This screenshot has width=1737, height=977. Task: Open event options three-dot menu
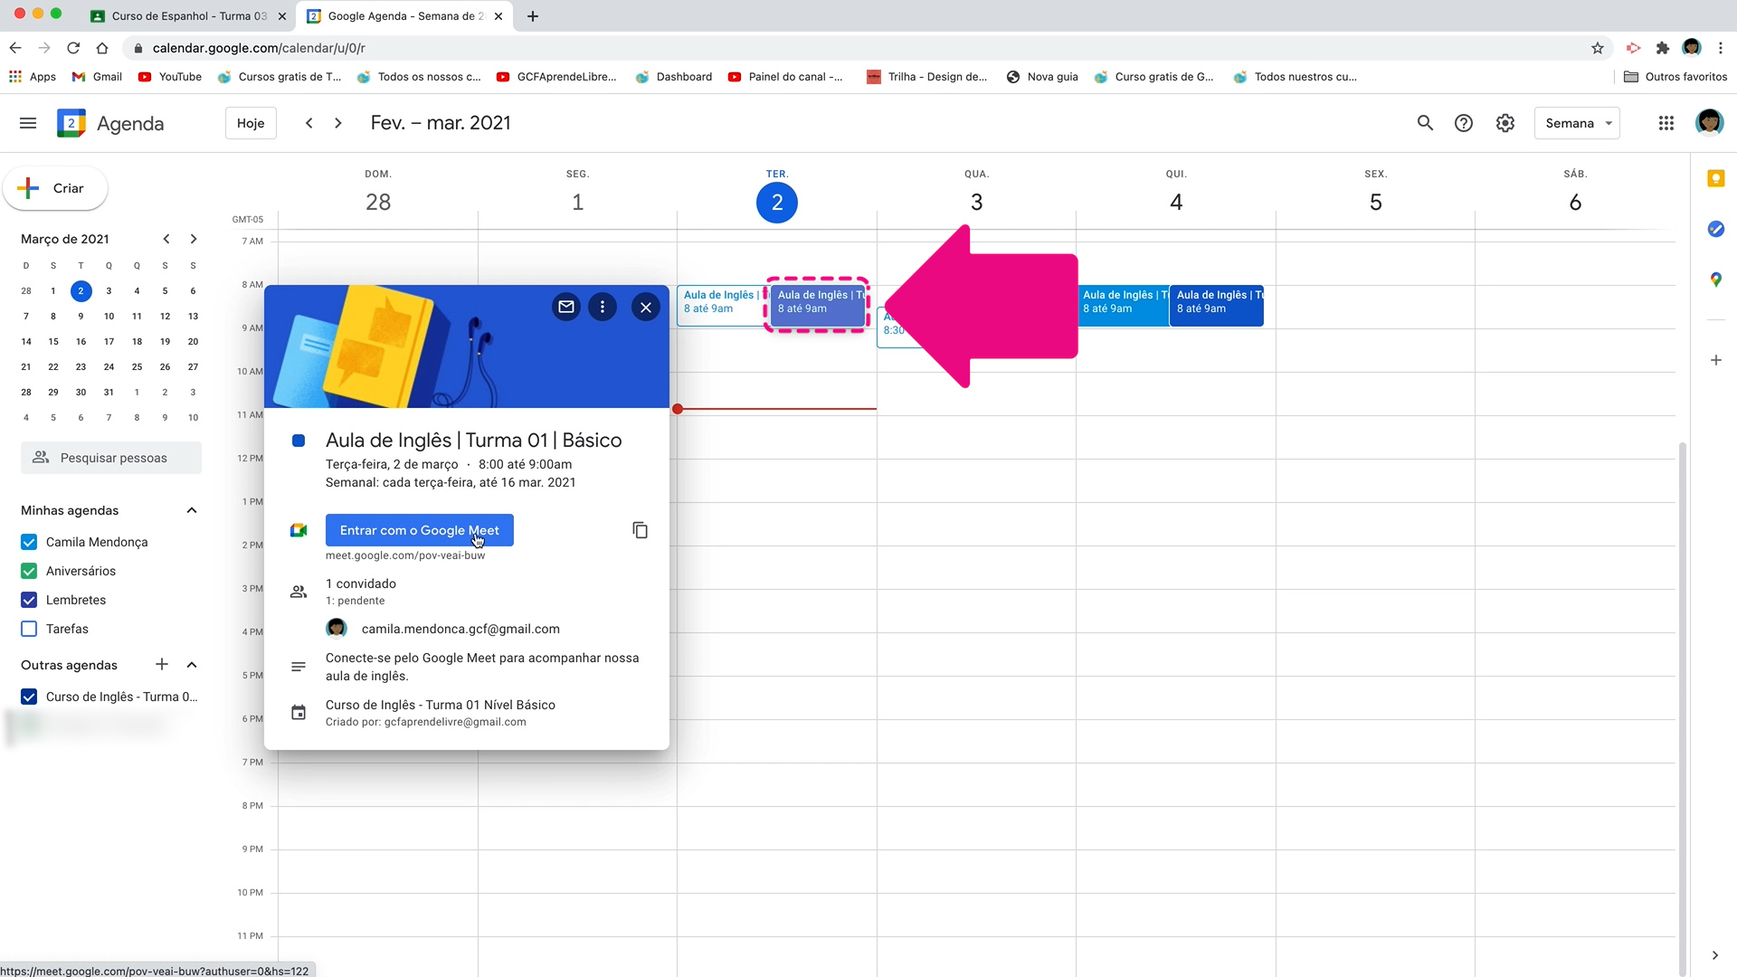[x=603, y=307]
